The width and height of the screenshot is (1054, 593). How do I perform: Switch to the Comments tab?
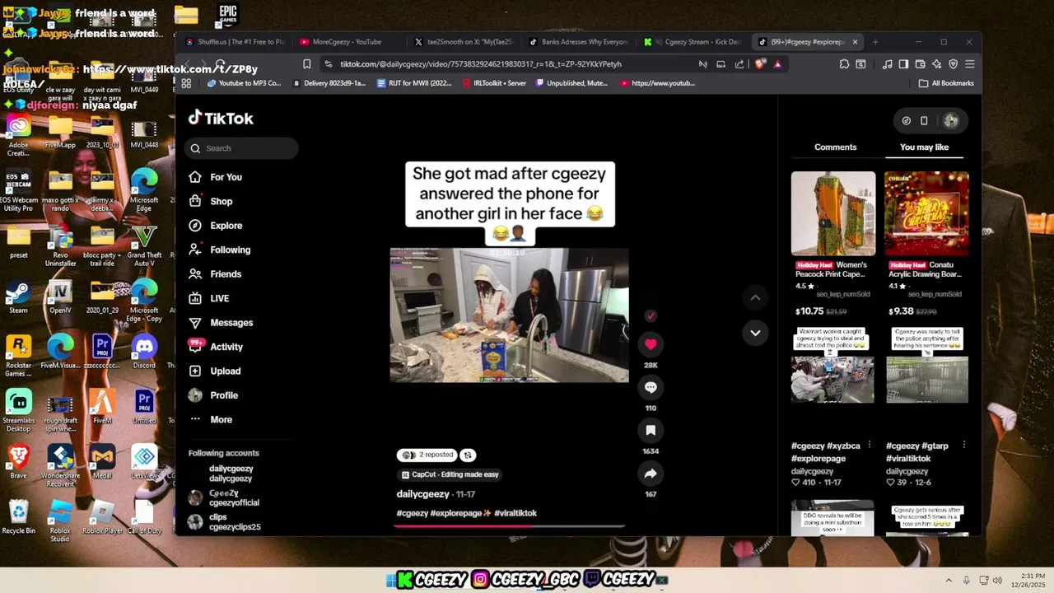[835, 147]
